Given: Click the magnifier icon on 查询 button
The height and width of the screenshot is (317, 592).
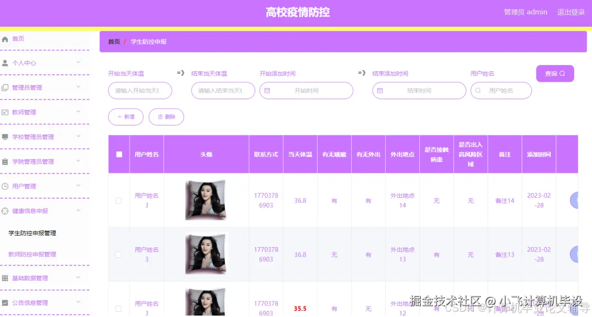Looking at the screenshot, I should point(562,74).
